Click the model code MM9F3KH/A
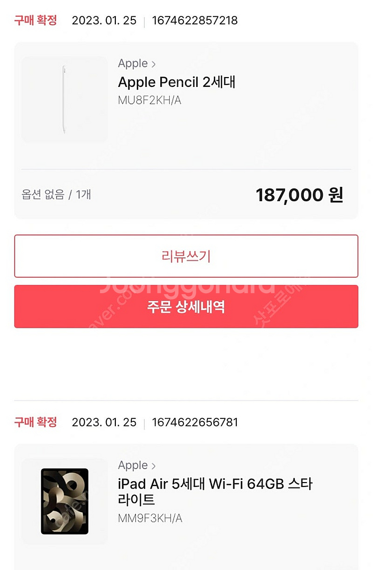The image size is (373, 570). click(150, 518)
